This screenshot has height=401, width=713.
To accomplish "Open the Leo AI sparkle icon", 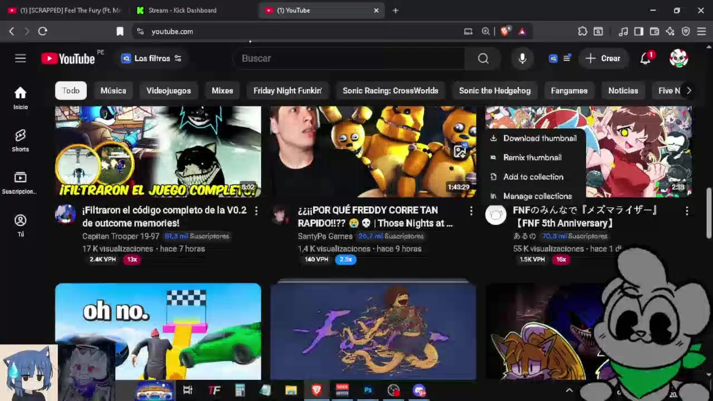I will pyautogui.click(x=670, y=31).
